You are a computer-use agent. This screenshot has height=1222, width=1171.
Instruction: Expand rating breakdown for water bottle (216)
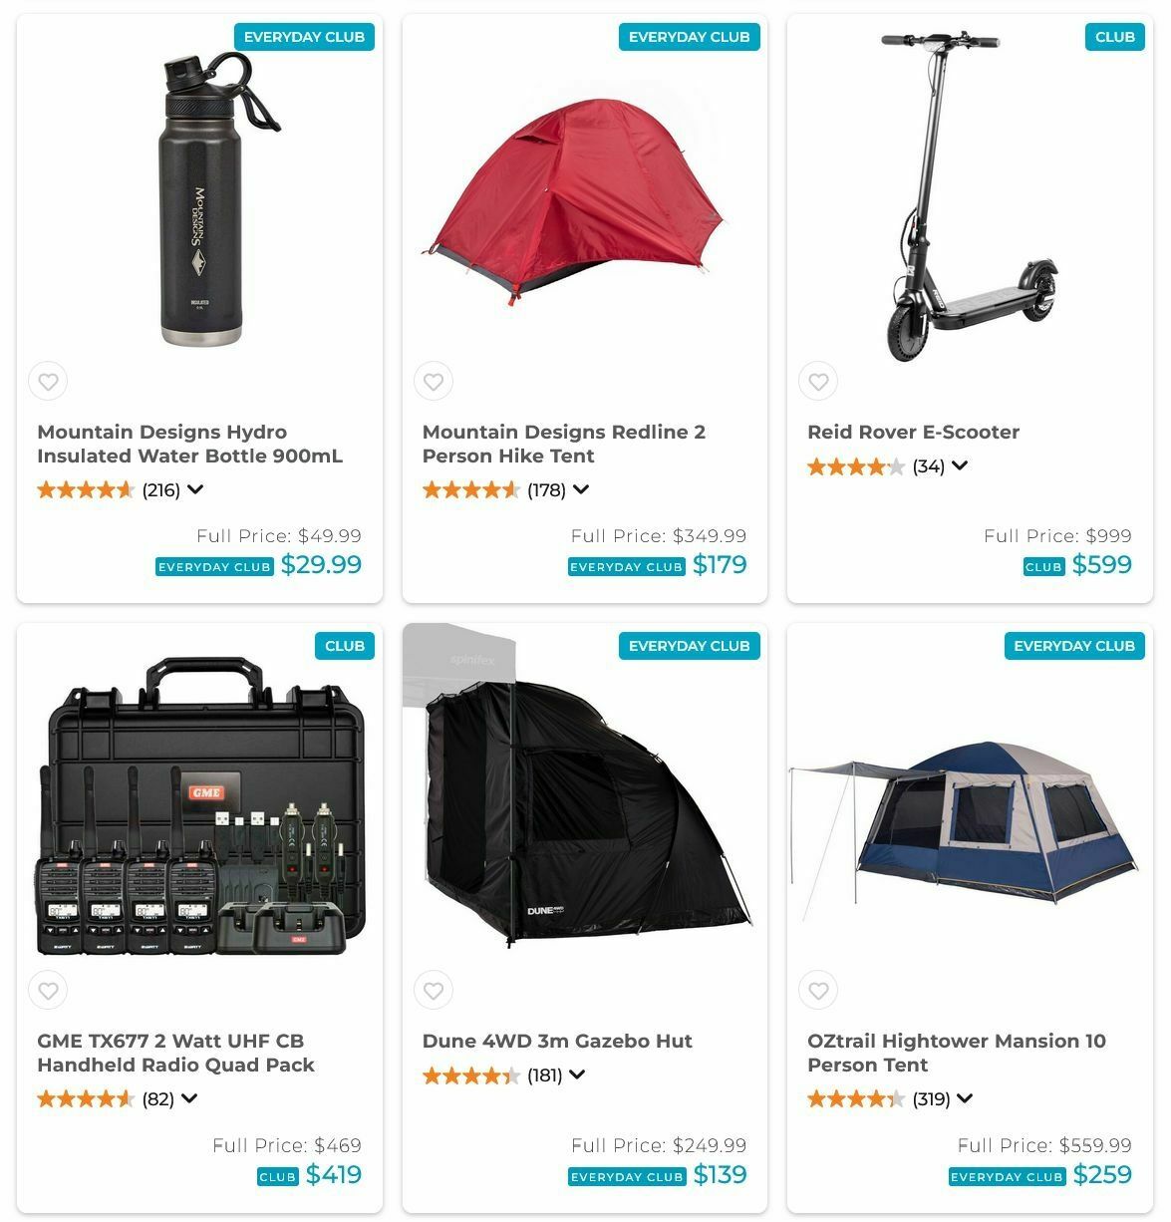click(195, 489)
